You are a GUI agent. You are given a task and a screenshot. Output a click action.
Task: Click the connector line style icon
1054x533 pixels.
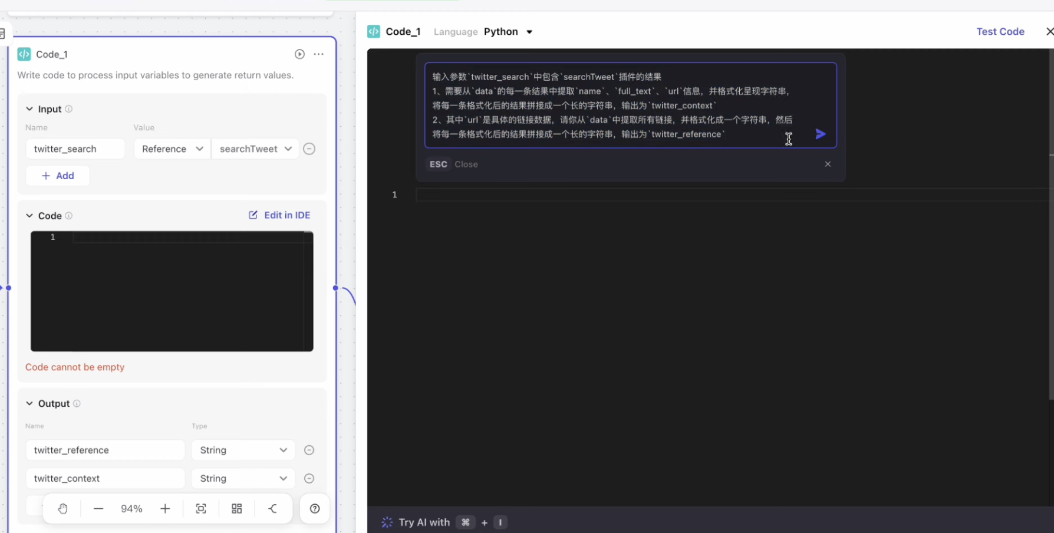[x=273, y=509]
